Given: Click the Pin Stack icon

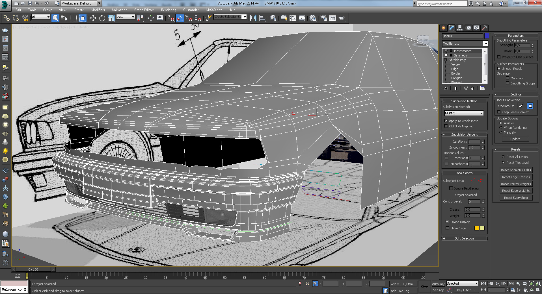Looking at the screenshot, I should click(446, 88).
